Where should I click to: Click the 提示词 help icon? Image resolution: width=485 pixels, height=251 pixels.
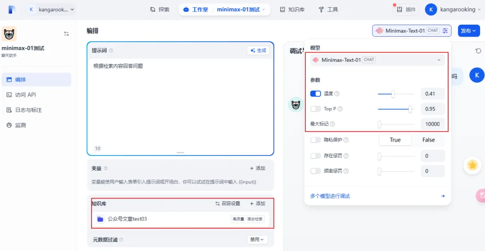coord(111,50)
